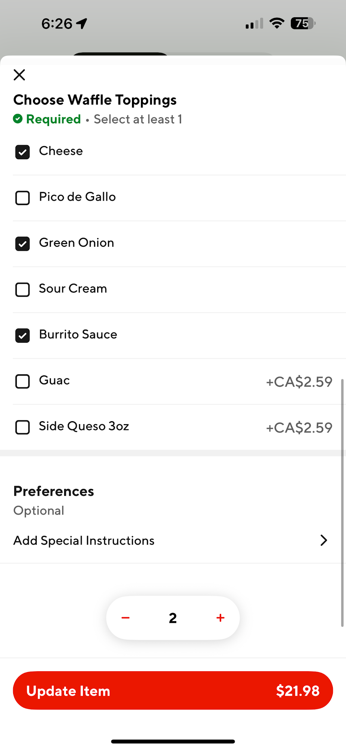This screenshot has width=346, height=750.
Task: Tap the battery indicator icon
Action: tap(303, 24)
